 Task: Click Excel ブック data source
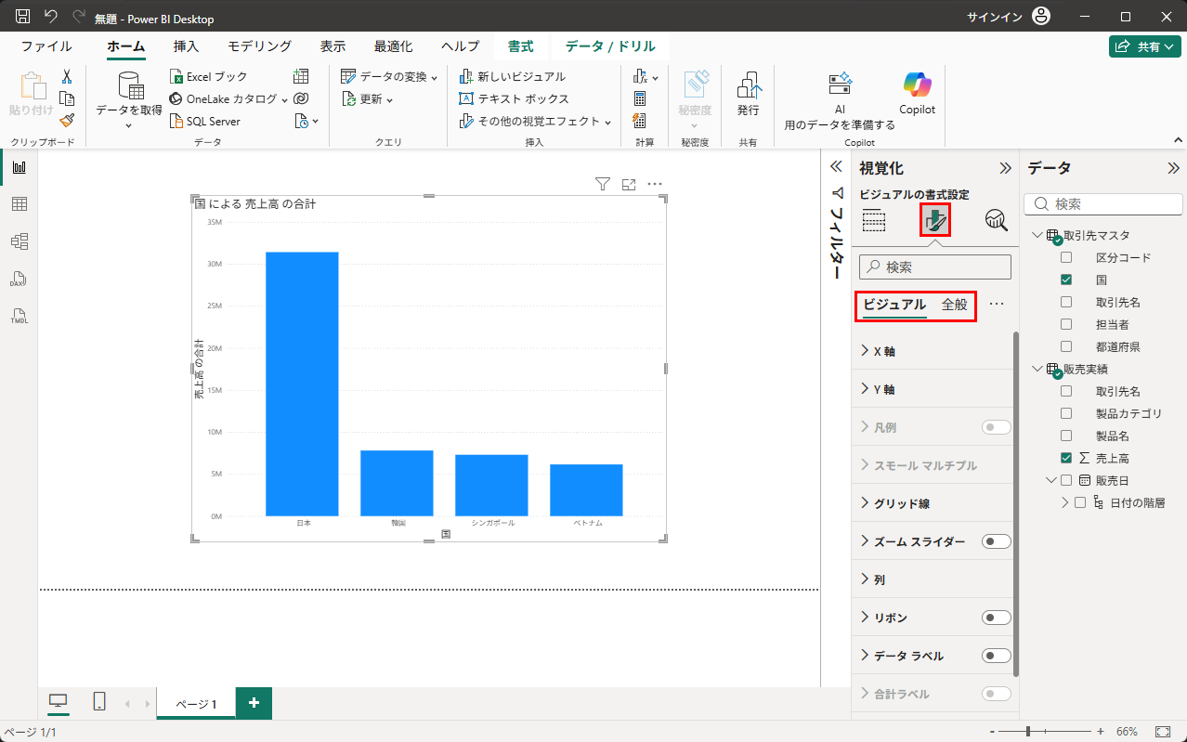[209, 77]
